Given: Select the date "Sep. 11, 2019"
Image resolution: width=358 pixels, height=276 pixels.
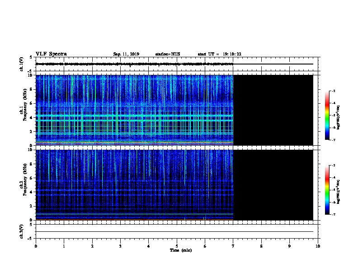Looking at the screenshot, I should 126,54.
